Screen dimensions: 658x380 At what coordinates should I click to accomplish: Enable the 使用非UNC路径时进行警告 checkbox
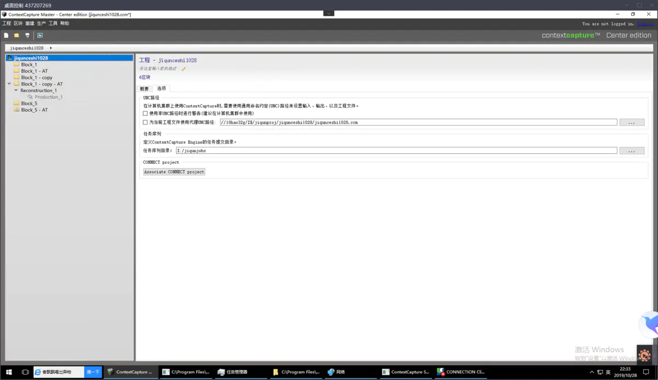[145, 113]
